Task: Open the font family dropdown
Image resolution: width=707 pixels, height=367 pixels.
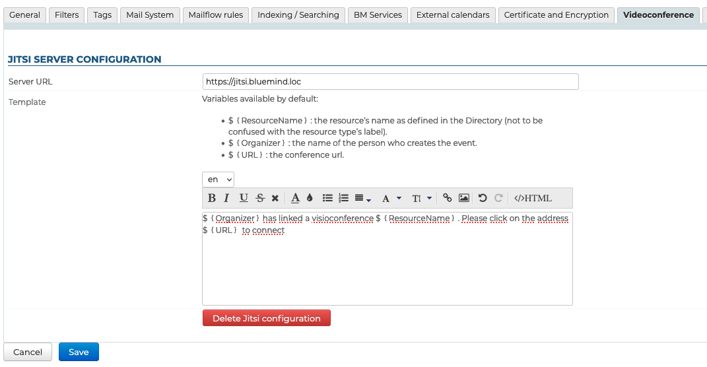Action: tap(391, 198)
